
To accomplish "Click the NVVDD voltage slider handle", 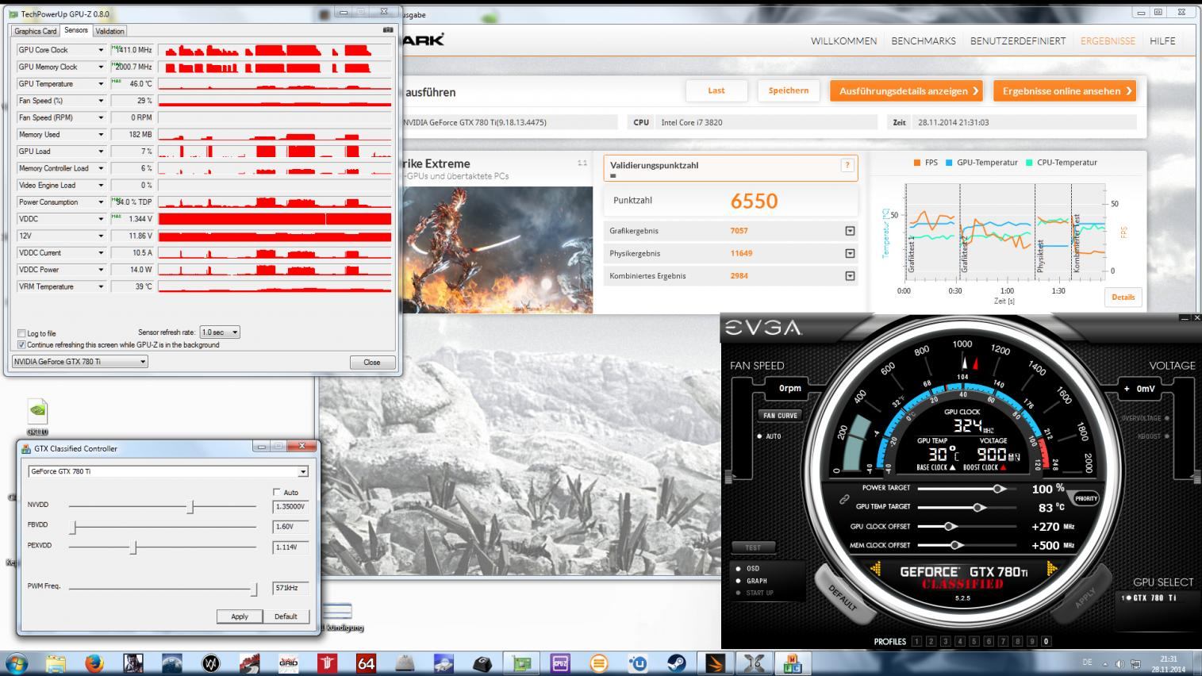I will pos(190,506).
